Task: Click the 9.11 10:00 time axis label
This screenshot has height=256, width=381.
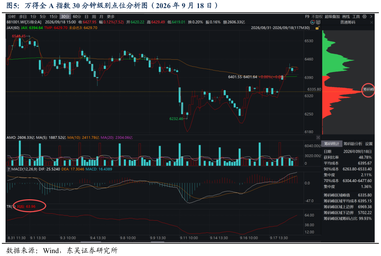Action: coord(189,238)
